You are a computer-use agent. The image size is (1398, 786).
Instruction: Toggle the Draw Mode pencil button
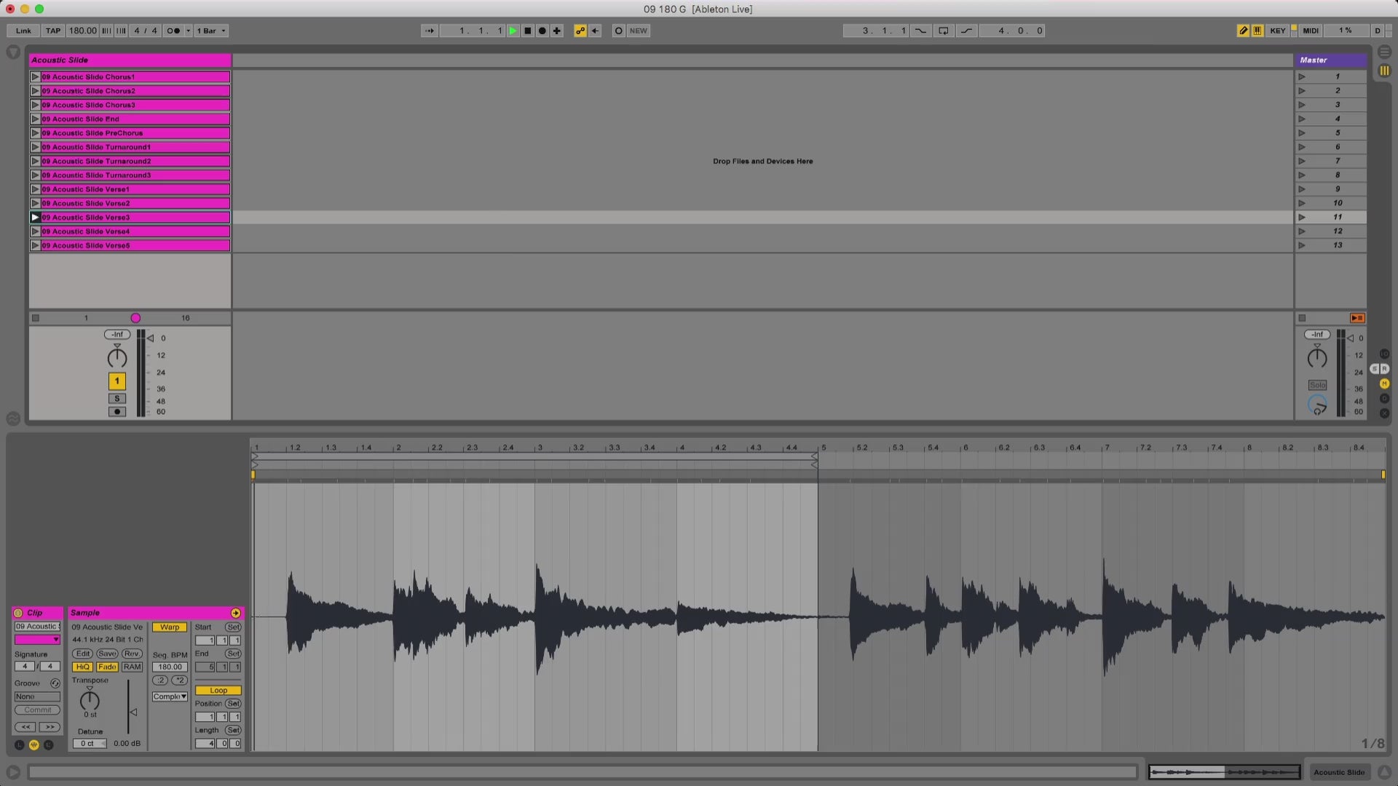pos(1243,31)
